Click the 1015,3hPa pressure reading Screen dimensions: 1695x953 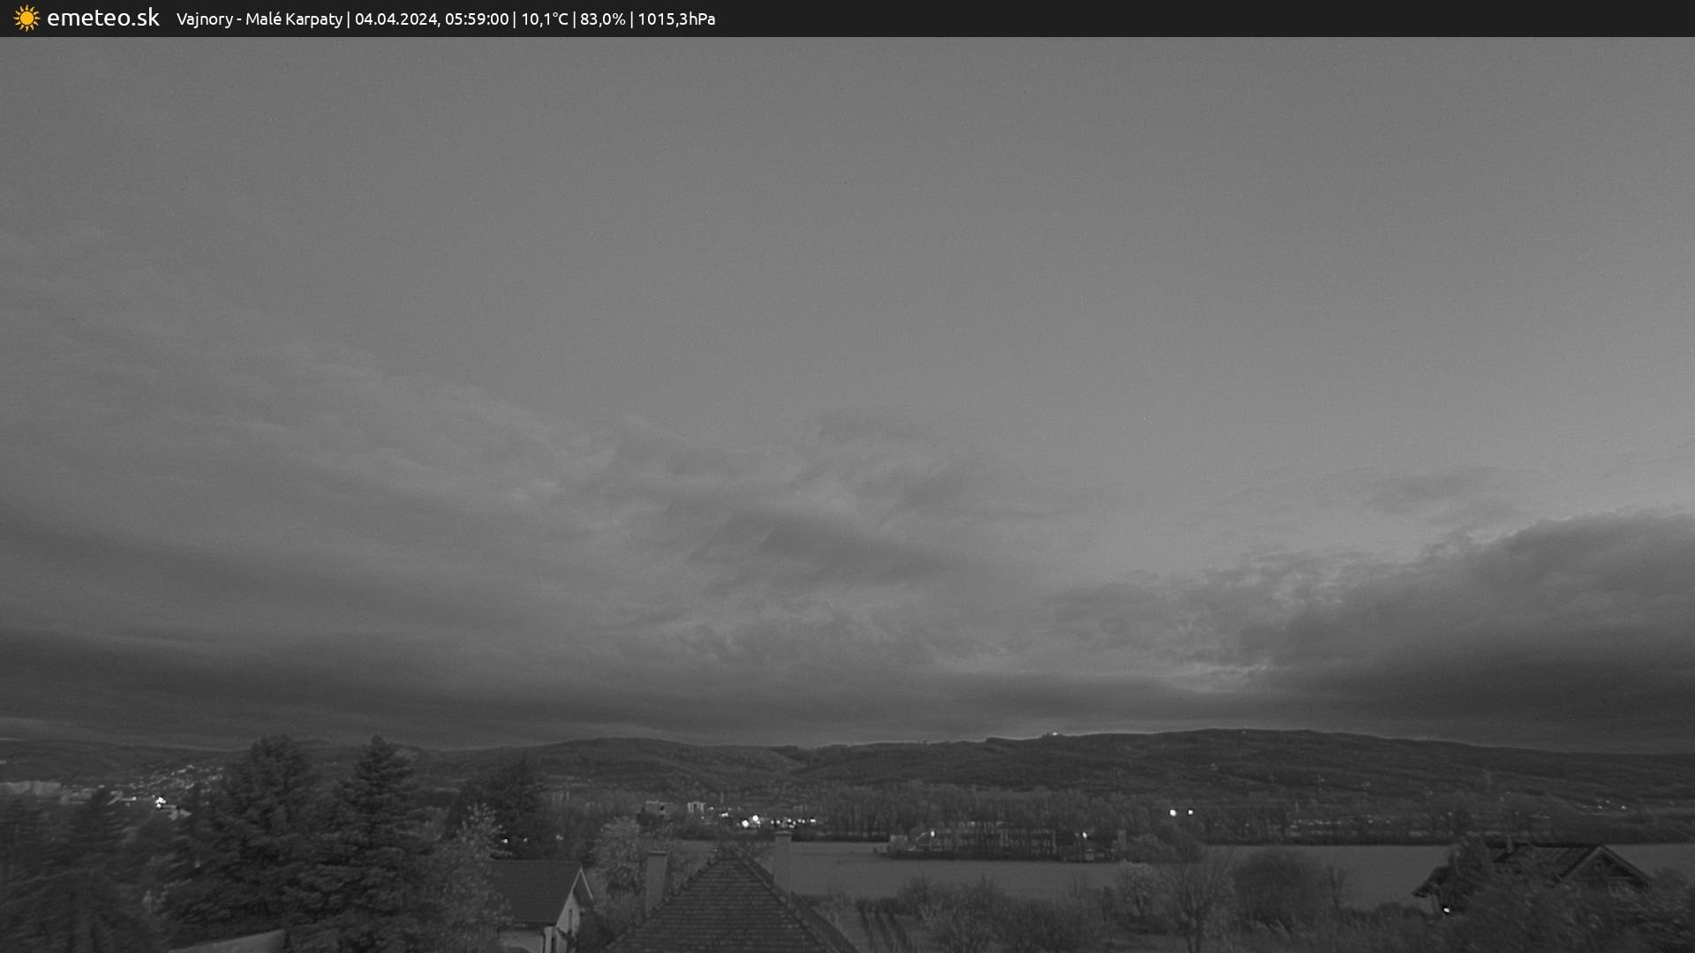pos(676,19)
